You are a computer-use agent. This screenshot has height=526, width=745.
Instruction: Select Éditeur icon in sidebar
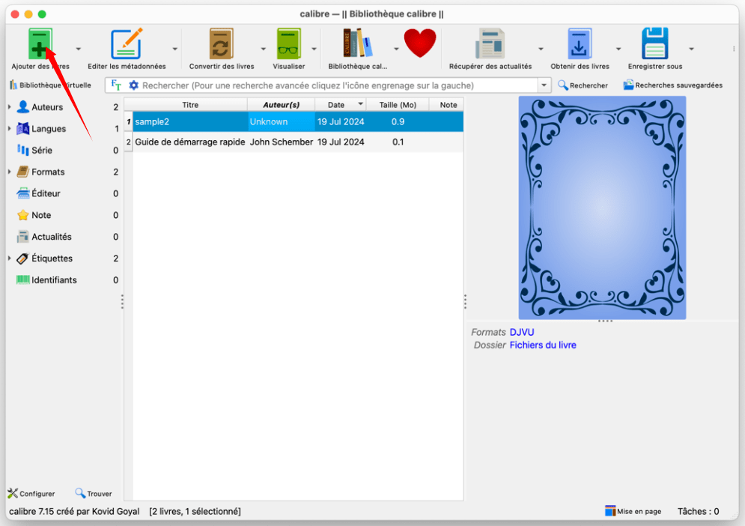coord(22,193)
